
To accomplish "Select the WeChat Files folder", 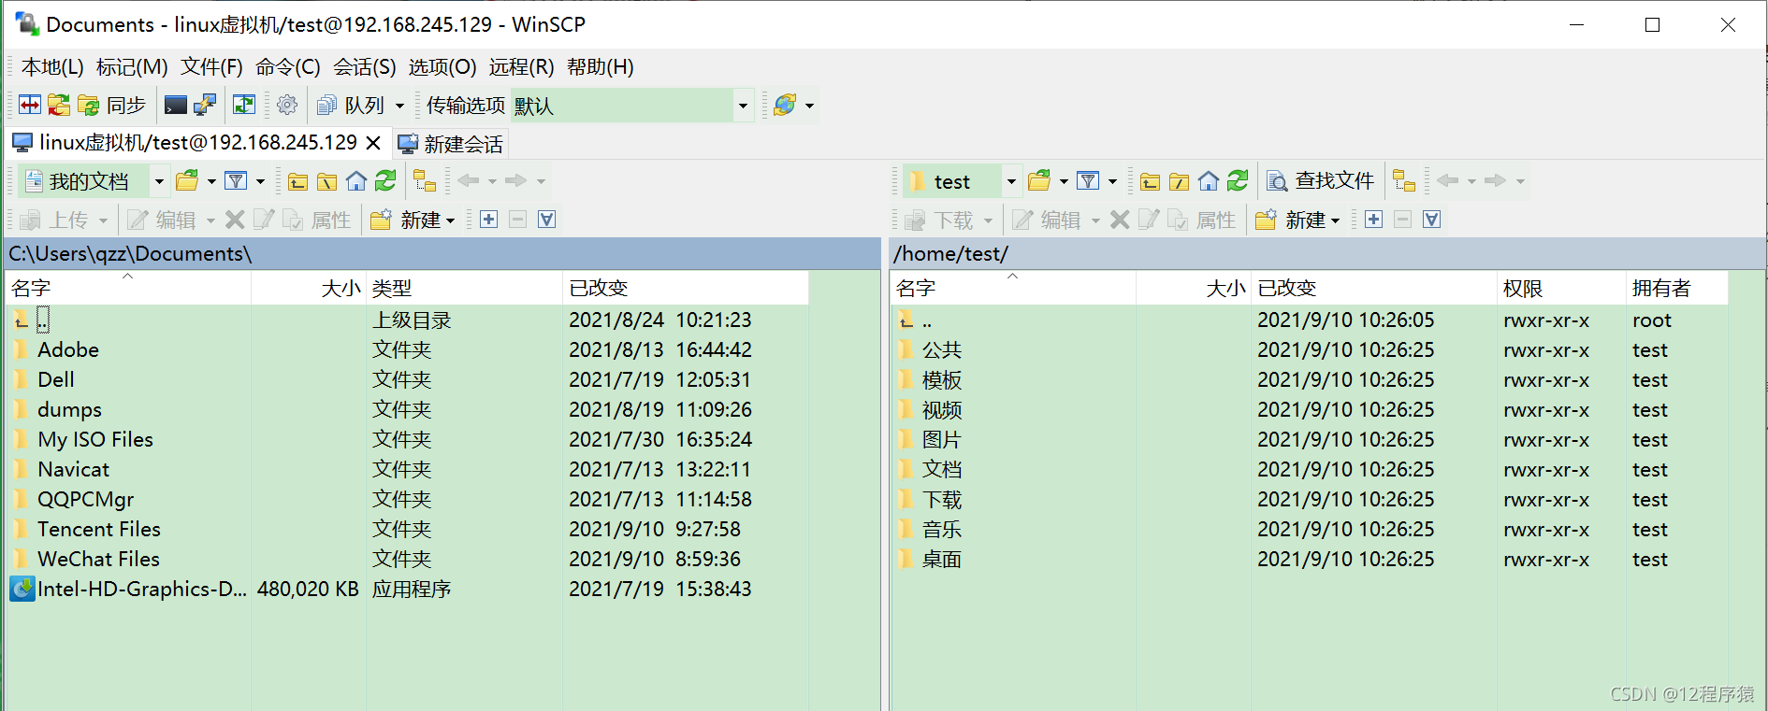I will pyautogui.click(x=98, y=559).
